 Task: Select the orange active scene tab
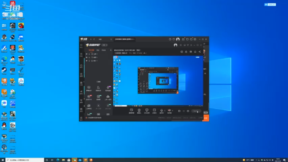pyautogui.click(x=91, y=50)
